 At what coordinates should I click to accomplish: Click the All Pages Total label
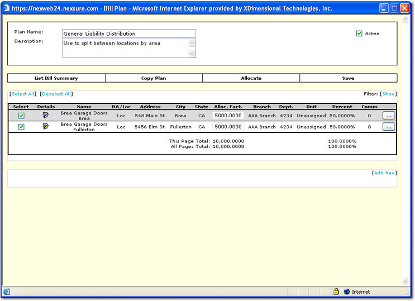(190, 146)
